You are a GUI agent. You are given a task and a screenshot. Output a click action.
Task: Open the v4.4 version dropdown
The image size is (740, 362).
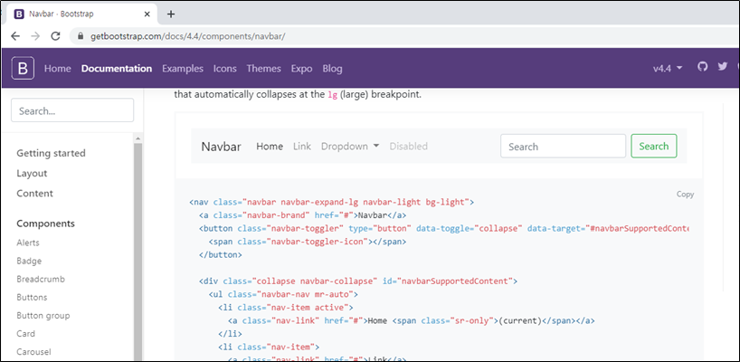[x=668, y=69]
